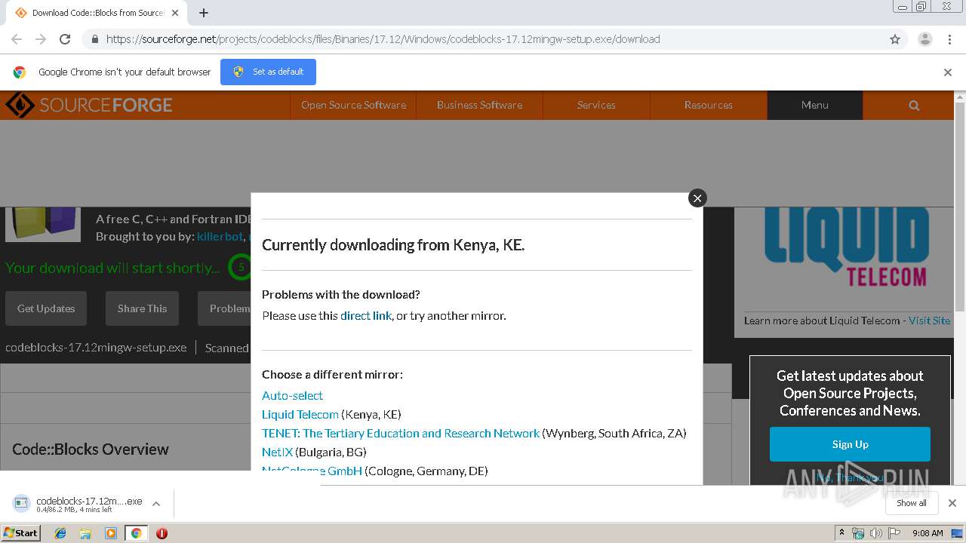Click the 9:08 AM system clock
This screenshot has width=966, height=543.
[928, 533]
